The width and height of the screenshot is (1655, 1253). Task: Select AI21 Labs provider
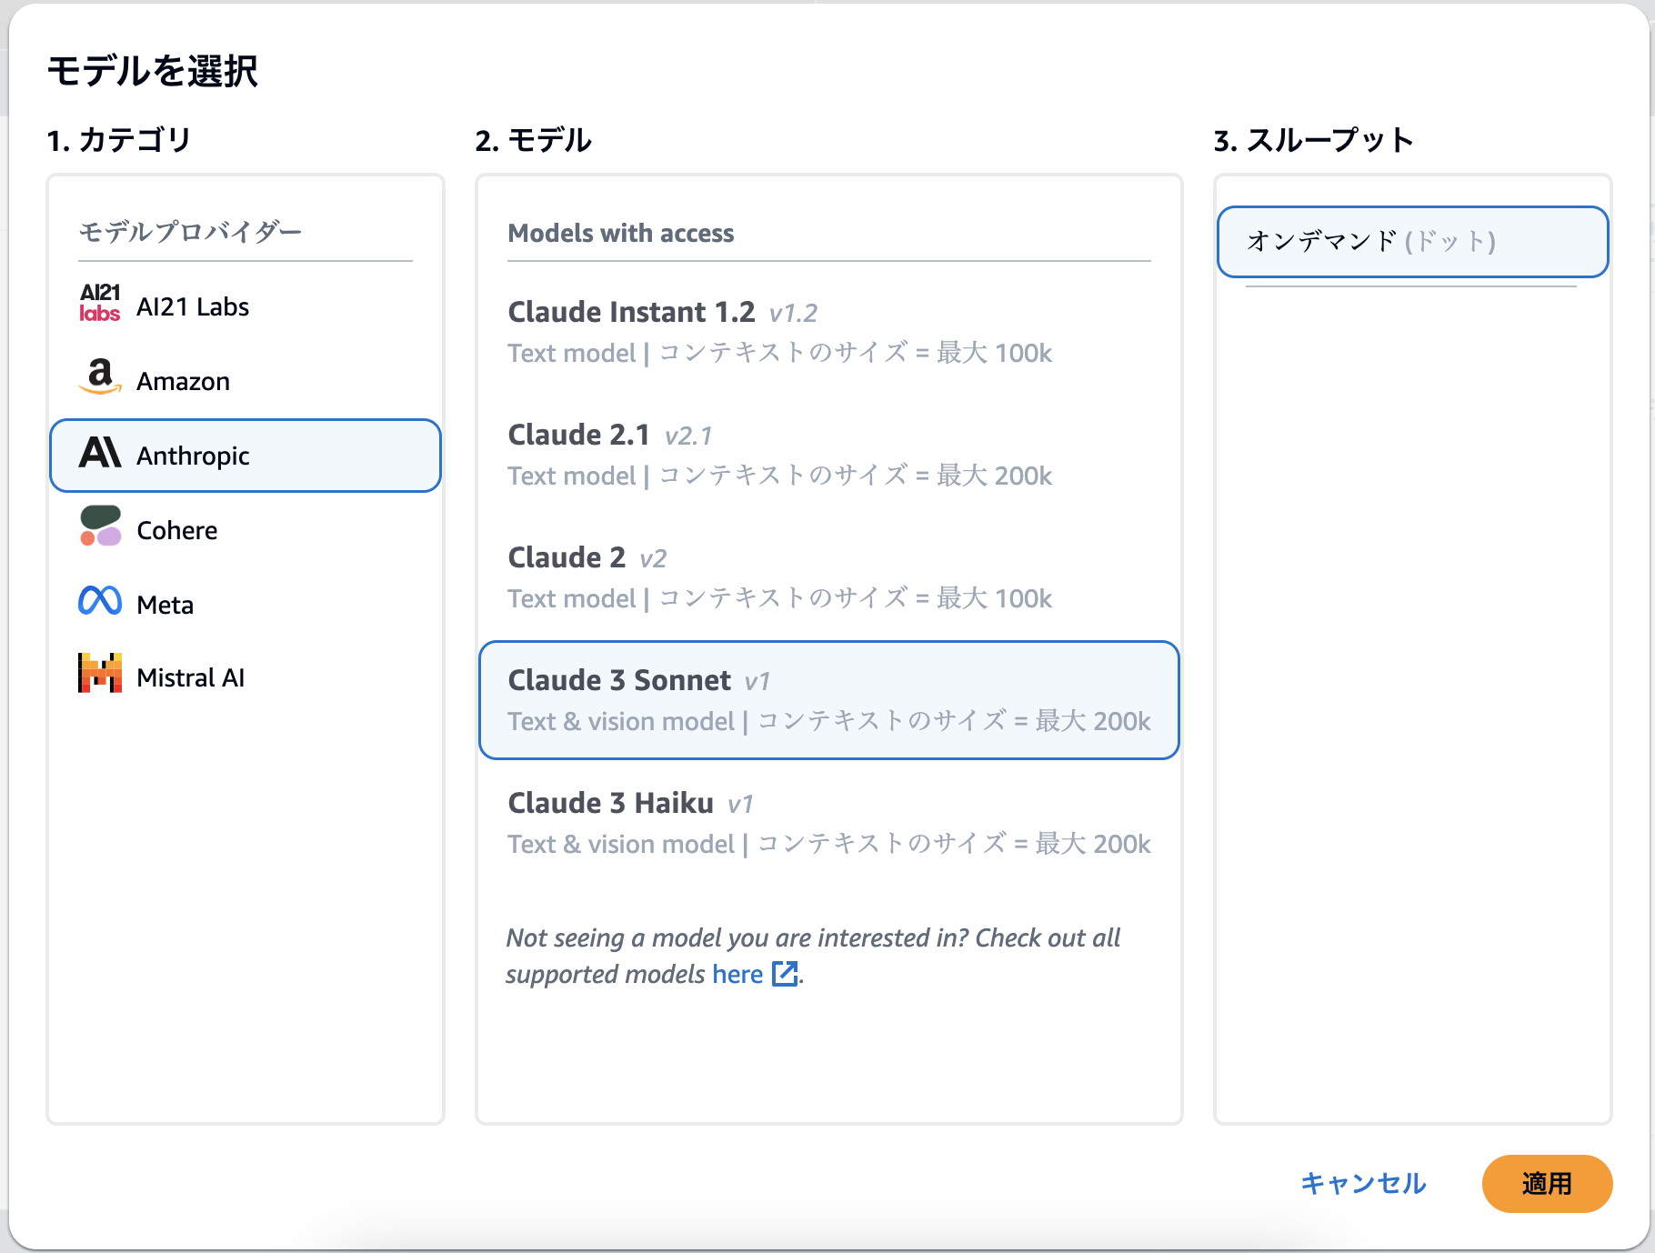click(x=246, y=306)
